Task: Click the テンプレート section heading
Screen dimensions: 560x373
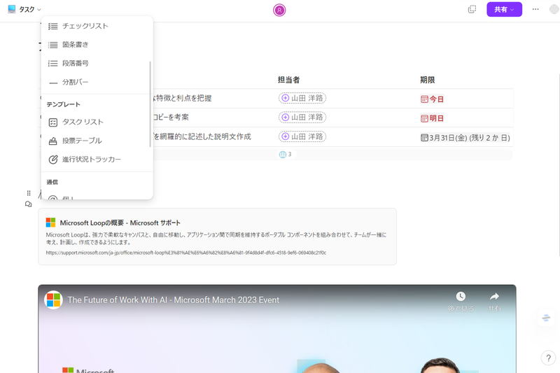Action: point(63,104)
